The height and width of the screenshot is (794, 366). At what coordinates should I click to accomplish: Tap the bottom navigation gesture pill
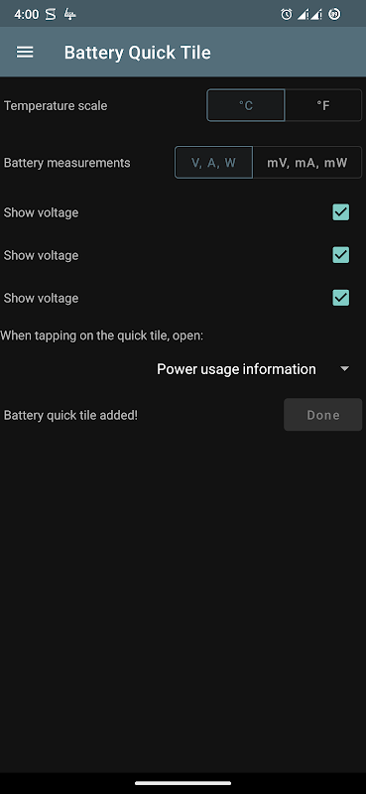pos(183,783)
